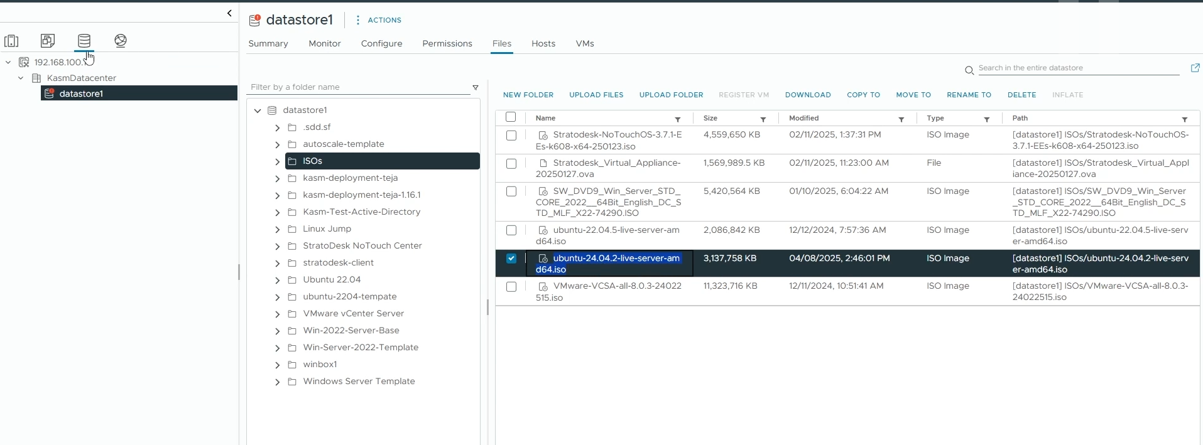
Task: Click the datastore search input field
Action: [x=1077, y=68]
